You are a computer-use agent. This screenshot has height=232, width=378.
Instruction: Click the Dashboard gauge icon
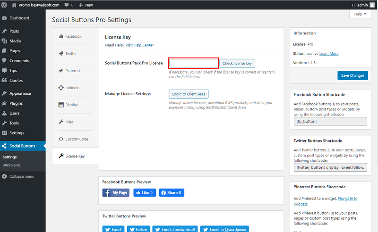click(x=4, y=18)
